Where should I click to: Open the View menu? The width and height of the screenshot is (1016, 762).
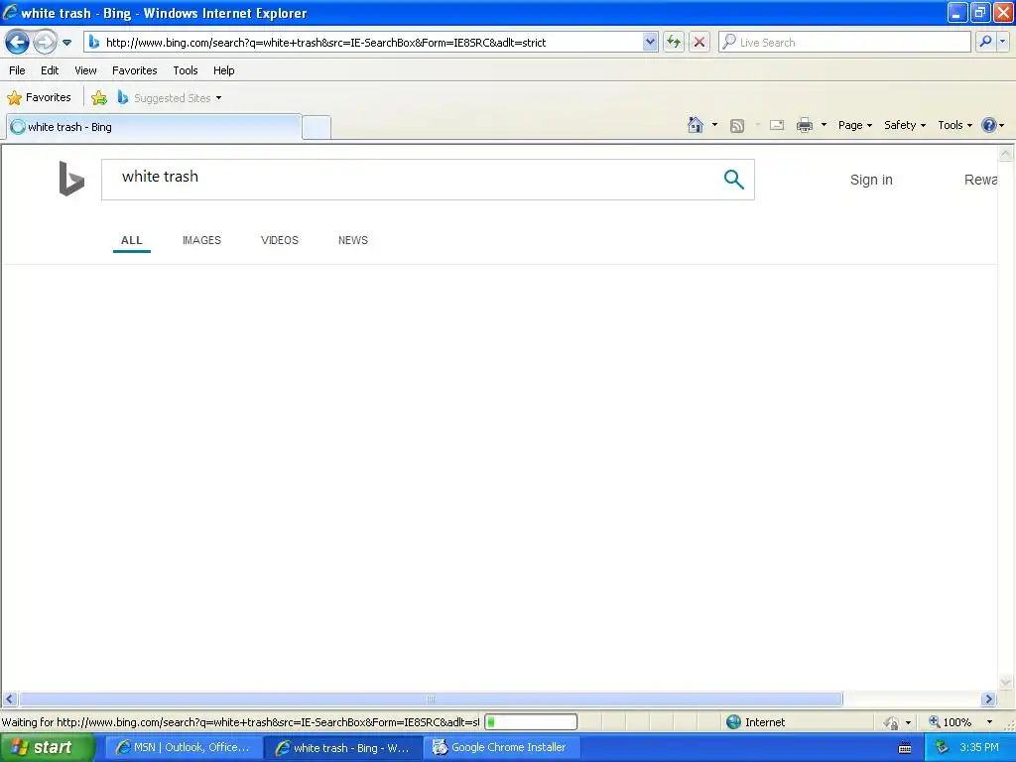(x=85, y=70)
